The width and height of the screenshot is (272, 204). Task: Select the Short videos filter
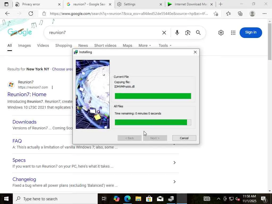[105, 45]
